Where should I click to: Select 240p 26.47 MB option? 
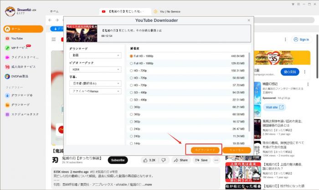coord(187,129)
